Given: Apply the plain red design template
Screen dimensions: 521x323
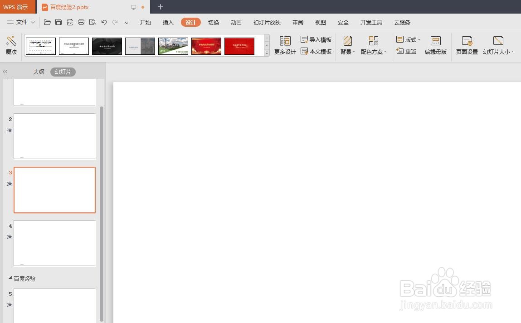Looking at the screenshot, I should pyautogui.click(x=239, y=46).
